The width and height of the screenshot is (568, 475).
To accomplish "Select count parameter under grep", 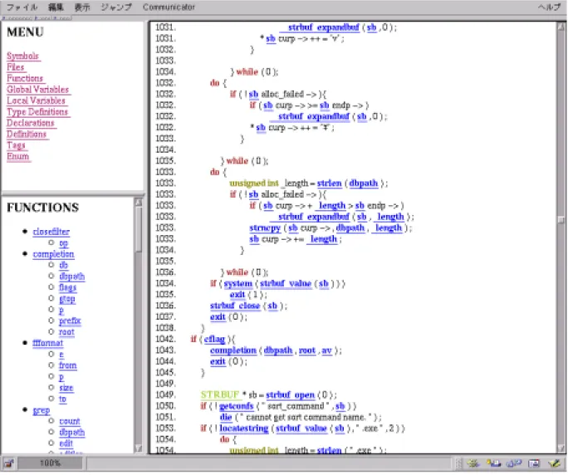I will [70, 421].
